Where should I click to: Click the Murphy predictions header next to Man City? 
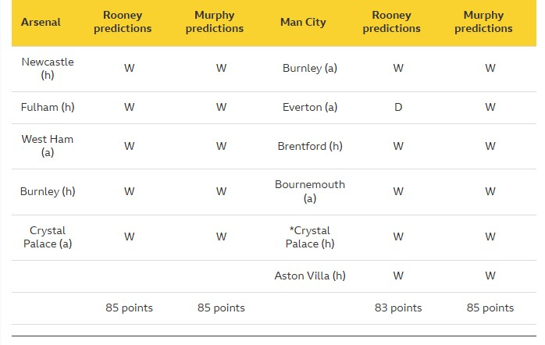[x=490, y=22]
